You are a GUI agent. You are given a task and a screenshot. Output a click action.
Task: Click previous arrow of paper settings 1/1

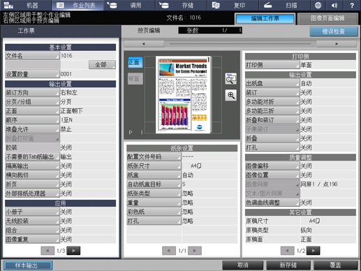[x=169, y=251]
